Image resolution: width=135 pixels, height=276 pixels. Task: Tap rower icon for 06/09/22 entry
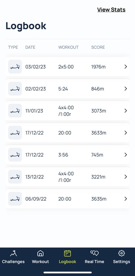coord(15,199)
